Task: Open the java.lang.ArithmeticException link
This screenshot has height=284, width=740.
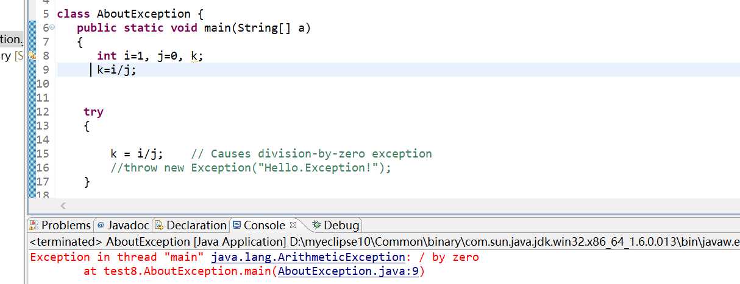Action: click(x=307, y=257)
